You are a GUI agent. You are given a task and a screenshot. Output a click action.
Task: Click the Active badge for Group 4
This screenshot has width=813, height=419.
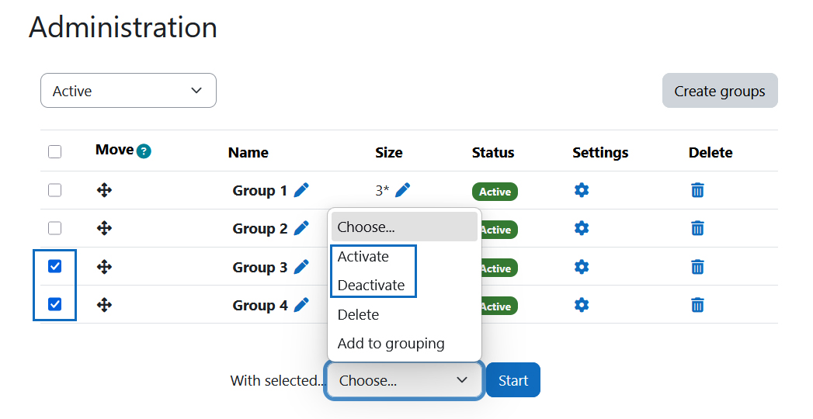500,306
